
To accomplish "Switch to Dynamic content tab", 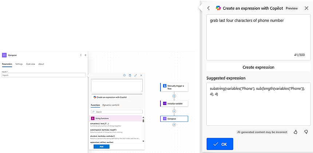I will coord(111,105).
